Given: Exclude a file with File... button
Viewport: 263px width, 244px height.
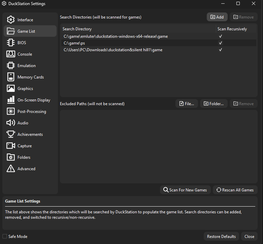Looking at the screenshot, I should (187, 103).
